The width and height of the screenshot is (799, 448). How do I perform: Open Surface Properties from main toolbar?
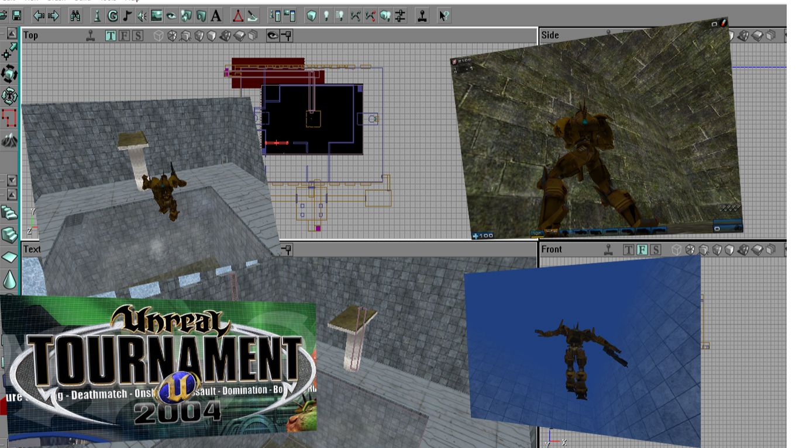click(x=290, y=16)
